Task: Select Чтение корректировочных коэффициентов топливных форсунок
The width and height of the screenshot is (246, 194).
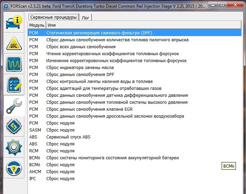Action: 134,54
